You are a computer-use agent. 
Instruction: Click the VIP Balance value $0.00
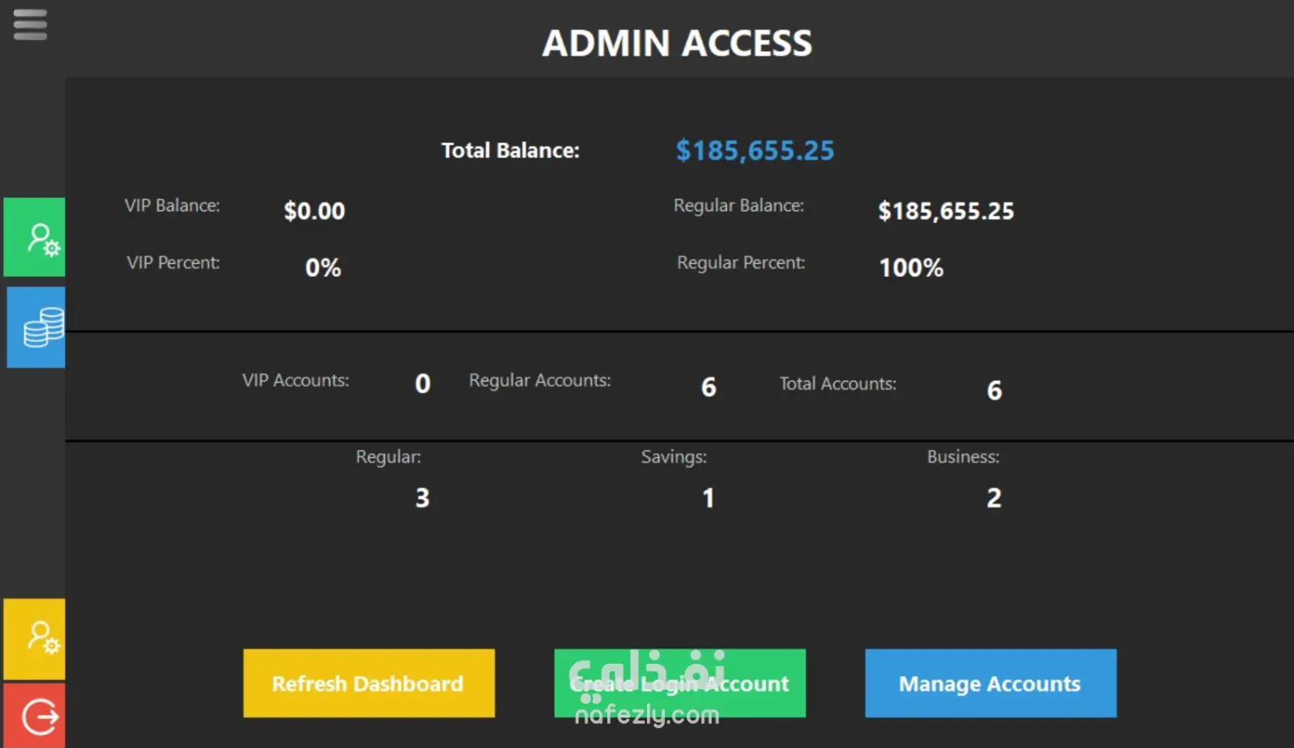tap(314, 211)
